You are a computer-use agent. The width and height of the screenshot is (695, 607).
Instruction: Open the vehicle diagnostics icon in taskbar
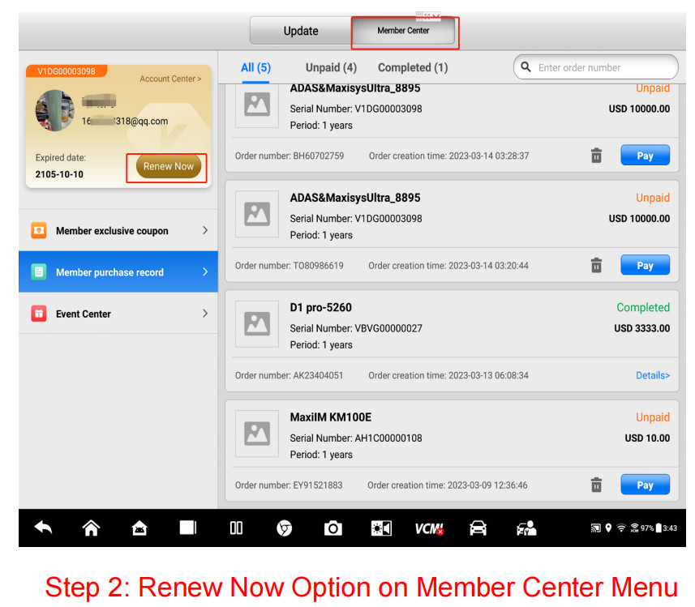tap(478, 528)
